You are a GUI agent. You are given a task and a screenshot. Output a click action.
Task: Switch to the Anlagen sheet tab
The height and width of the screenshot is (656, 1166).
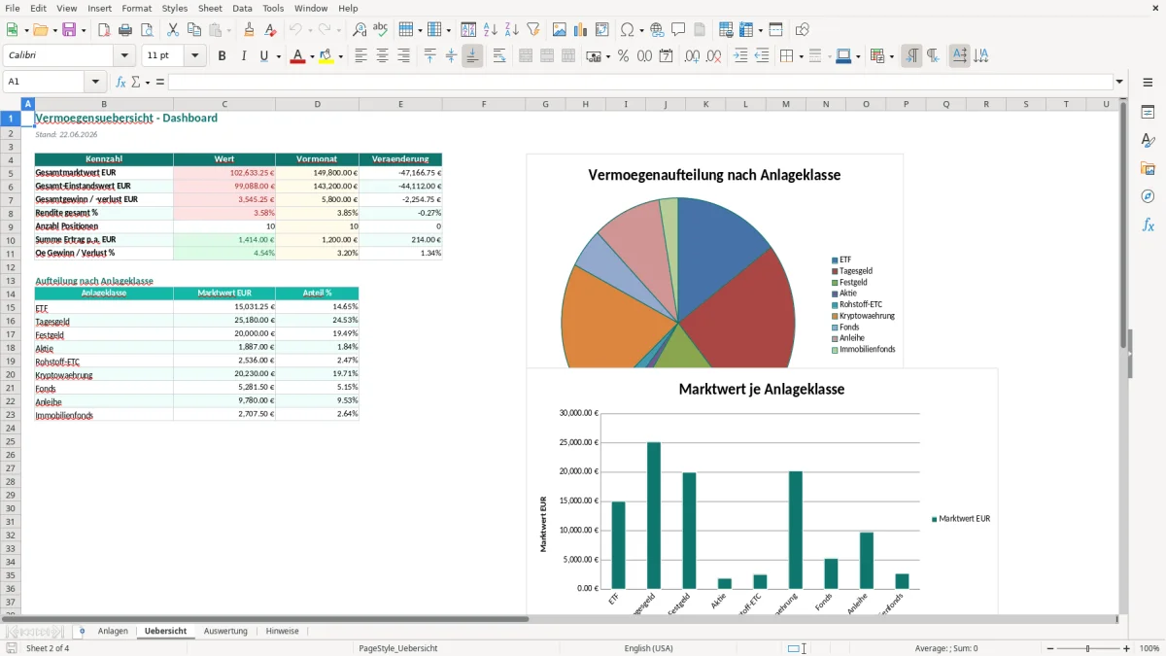point(113,631)
